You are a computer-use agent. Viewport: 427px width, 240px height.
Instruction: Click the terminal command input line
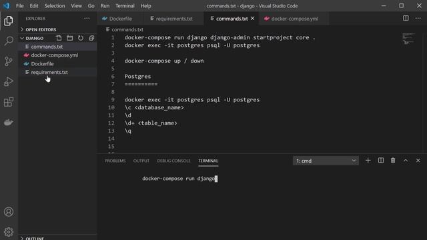pos(179,179)
